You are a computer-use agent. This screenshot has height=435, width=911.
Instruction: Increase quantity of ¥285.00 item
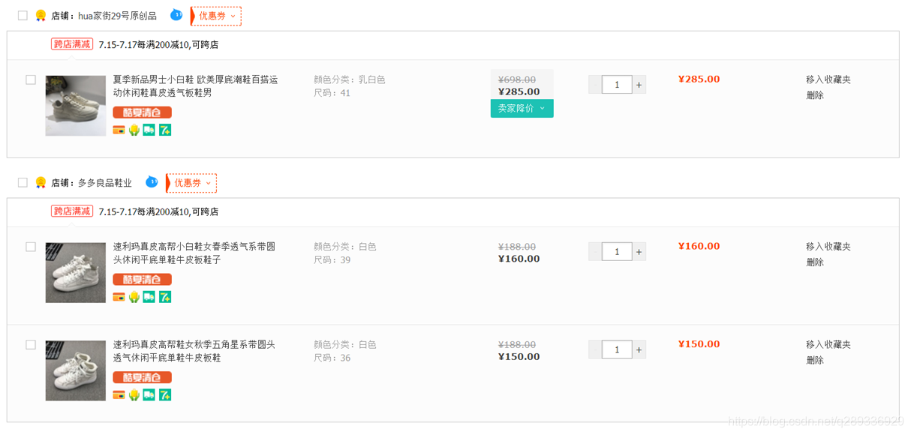click(639, 85)
